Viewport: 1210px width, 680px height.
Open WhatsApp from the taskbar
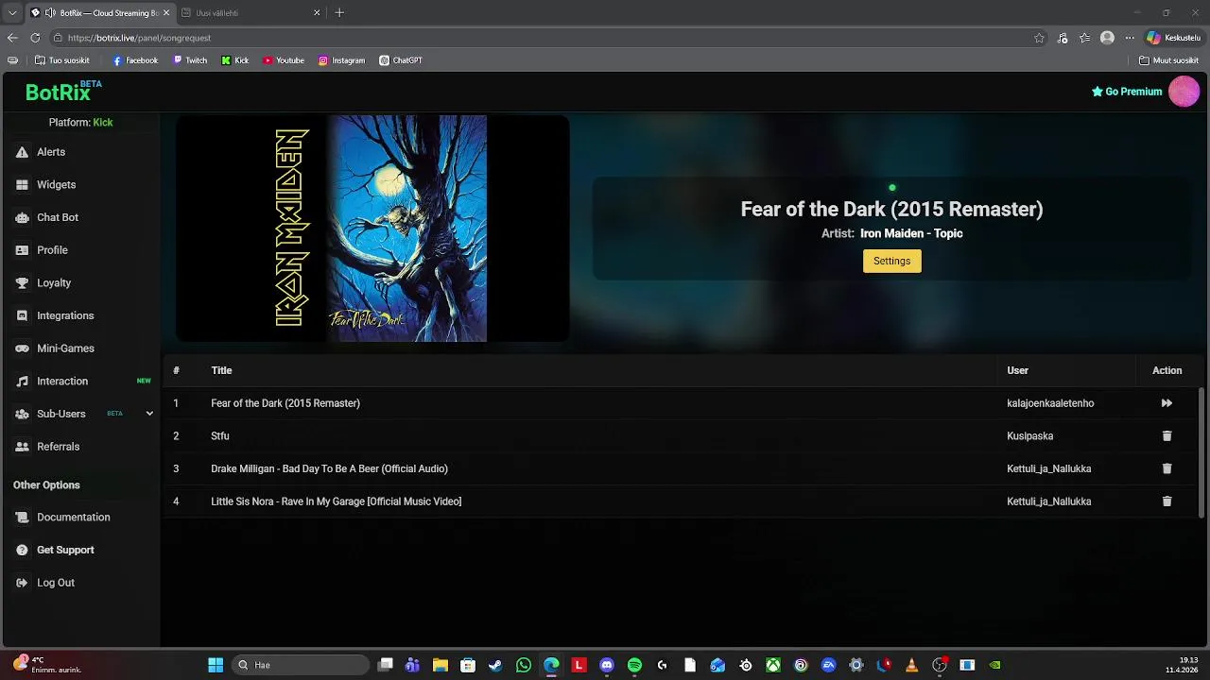point(524,665)
